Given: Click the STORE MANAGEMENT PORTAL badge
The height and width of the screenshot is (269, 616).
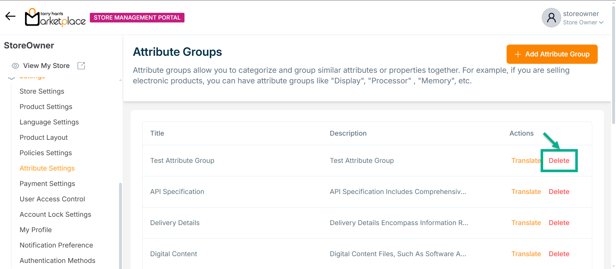Looking at the screenshot, I should pyautogui.click(x=137, y=18).
